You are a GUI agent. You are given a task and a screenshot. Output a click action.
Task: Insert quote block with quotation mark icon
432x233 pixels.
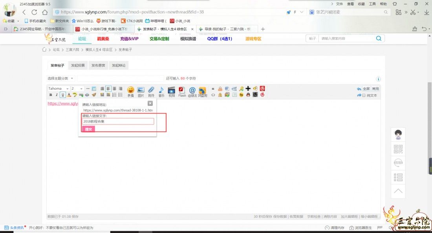point(213,89)
